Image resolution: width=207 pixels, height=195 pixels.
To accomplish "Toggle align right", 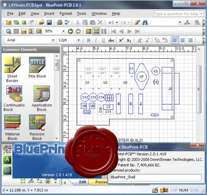I will tap(190, 40).
